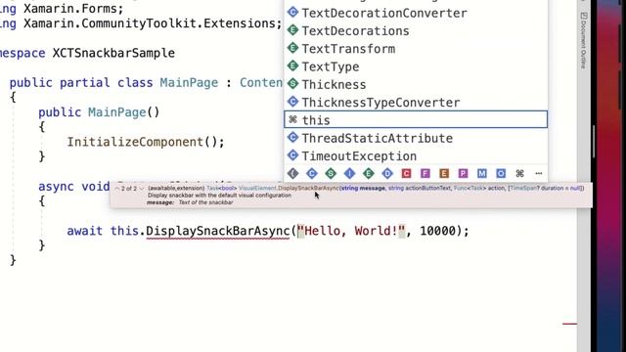Select ThicknessTypeConverter completion entry

tap(416, 102)
